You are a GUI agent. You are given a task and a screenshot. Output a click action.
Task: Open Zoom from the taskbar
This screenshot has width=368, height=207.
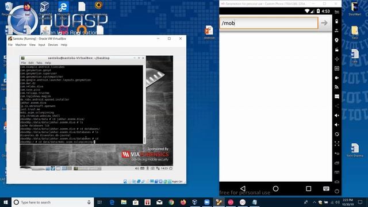(x=207, y=202)
